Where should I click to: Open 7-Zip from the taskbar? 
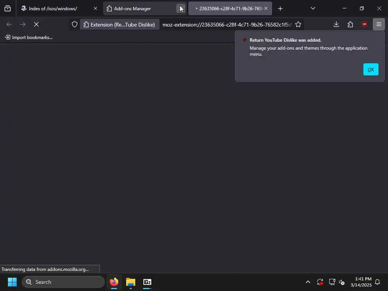(x=147, y=282)
